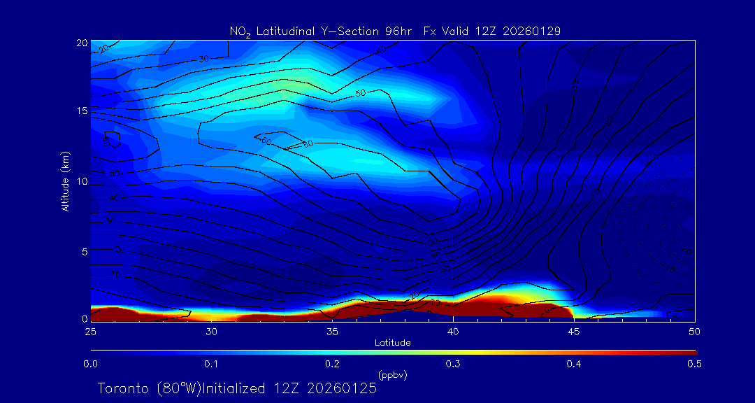Click the "Latitude" x-axis label
This screenshot has height=403, width=755.
(x=392, y=342)
